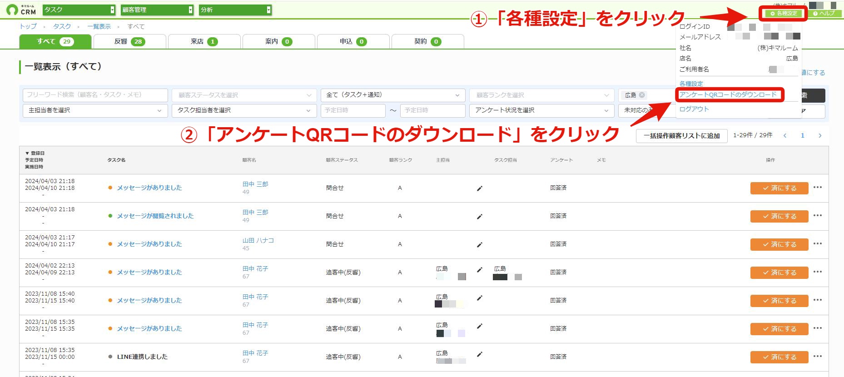Open 各種設定 link in account popup
Screen dimensions: 844x377
pyautogui.click(x=691, y=84)
